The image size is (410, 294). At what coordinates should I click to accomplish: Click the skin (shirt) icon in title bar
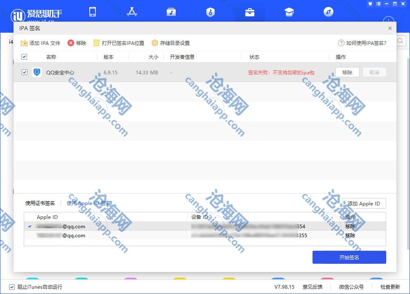(370, 3)
